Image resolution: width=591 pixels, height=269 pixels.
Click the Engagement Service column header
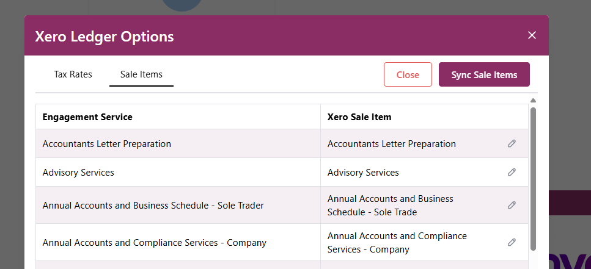(87, 117)
